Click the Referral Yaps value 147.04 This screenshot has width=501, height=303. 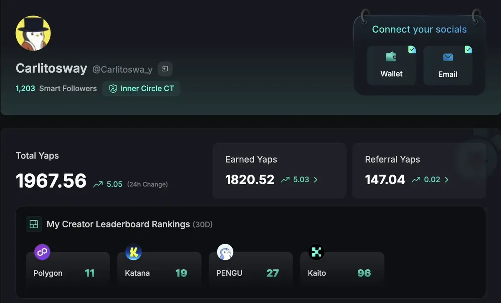click(385, 180)
